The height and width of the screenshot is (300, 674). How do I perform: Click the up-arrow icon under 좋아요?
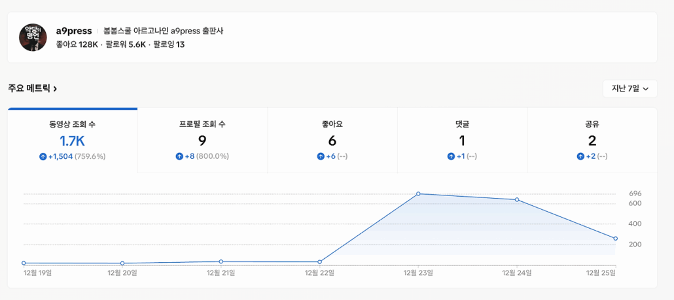click(x=321, y=156)
